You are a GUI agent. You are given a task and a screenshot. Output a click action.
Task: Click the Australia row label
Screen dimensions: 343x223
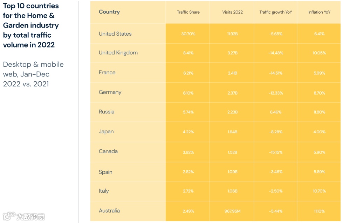pos(109,211)
